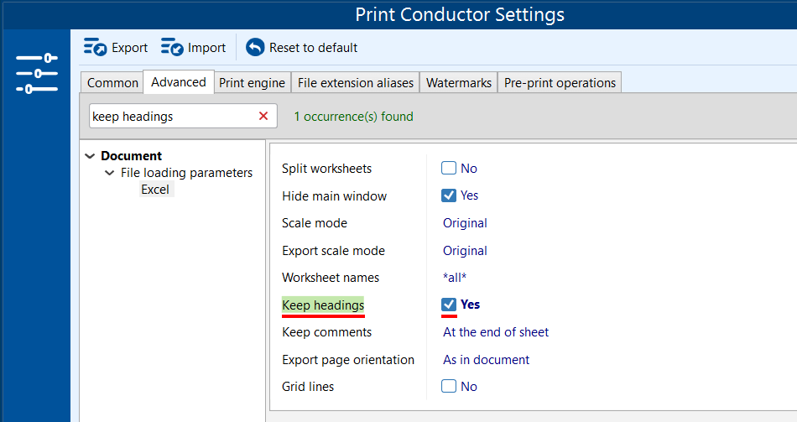This screenshot has height=422, width=797.
Task: Change the Keep comments setting value
Action: (x=495, y=332)
